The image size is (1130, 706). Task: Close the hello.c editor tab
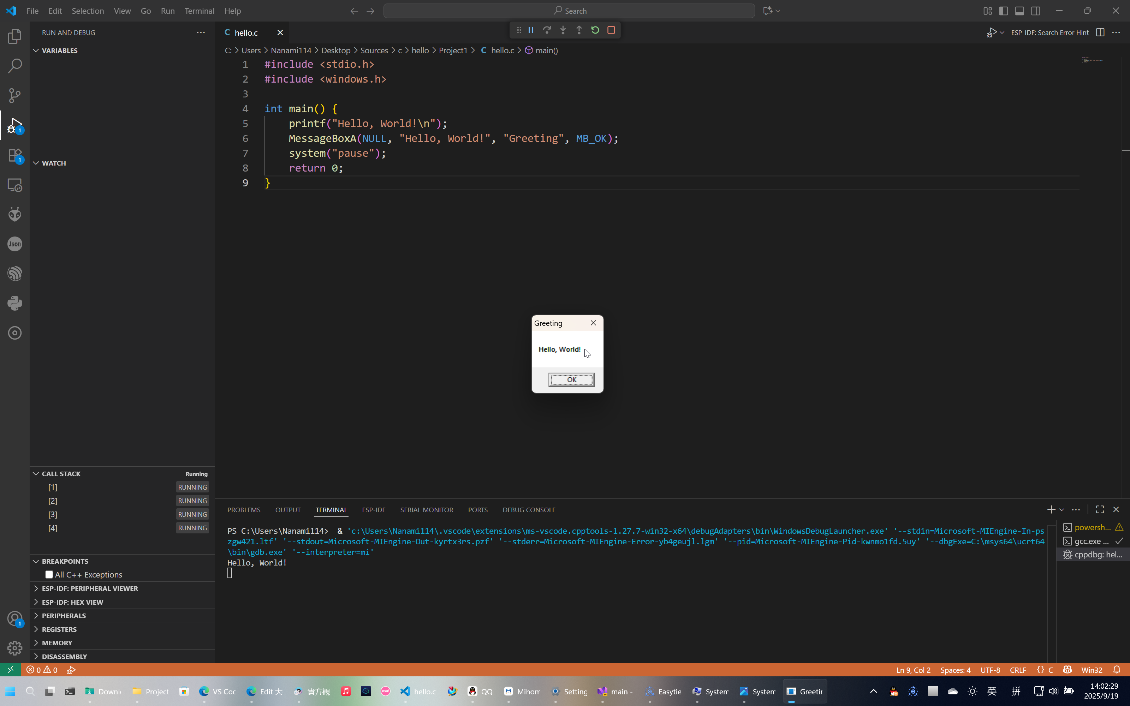pyautogui.click(x=280, y=32)
